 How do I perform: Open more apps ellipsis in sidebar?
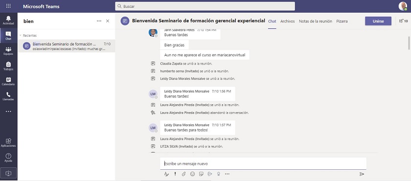click(x=8, y=112)
